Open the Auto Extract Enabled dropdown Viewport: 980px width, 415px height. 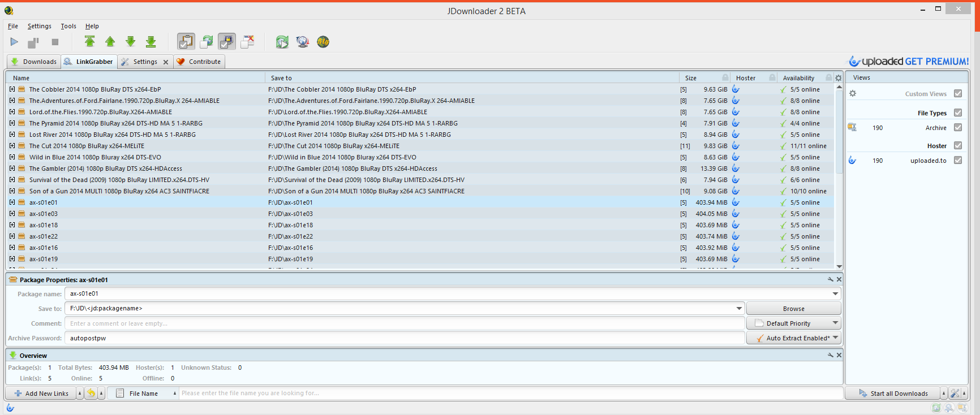tap(793, 338)
